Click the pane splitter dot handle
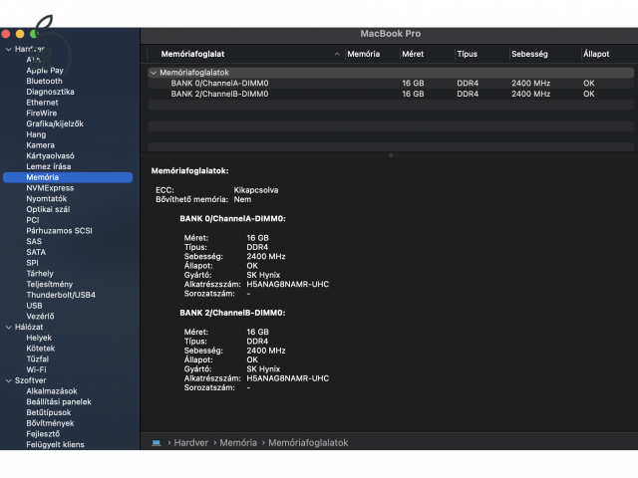This screenshot has width=638, height=478. [391, 155]
